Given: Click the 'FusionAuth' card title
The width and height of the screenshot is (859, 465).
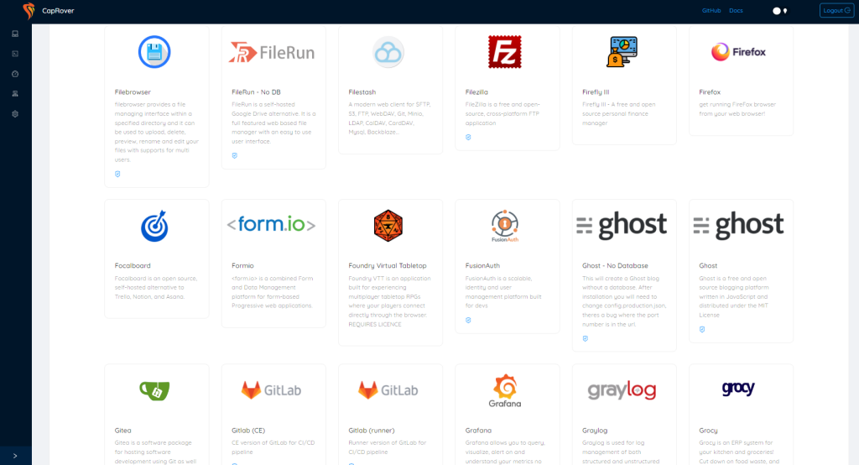Looking at the screenshot, I should (x=482, y=265).
